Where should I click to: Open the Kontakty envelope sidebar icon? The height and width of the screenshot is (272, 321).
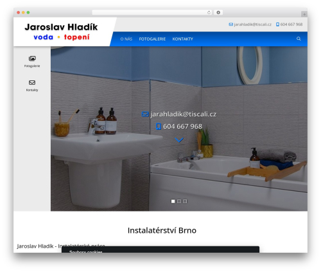tap(32, 82)
